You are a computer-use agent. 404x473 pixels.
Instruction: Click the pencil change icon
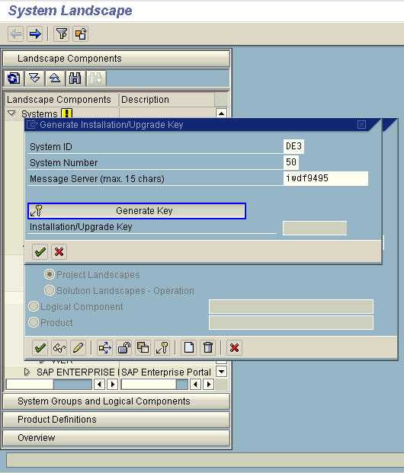click(79, 348)
